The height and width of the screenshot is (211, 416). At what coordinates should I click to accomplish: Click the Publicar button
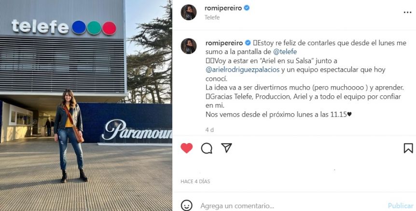[401, 206]
